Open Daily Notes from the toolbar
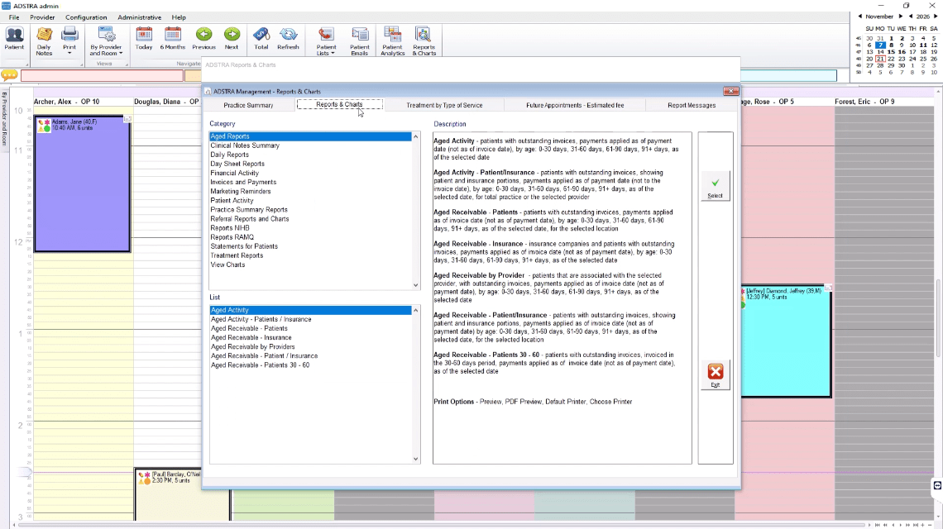943x529 pixels. tap(44, 41)
